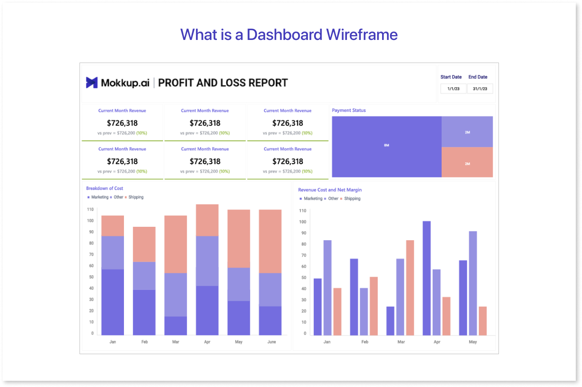Select the 8M block in Payment Status treemap
582x387 pixels.
coord(387,146)
